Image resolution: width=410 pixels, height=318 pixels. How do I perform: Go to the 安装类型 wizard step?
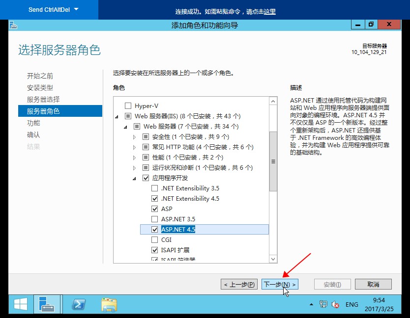(x=40, y=88)
